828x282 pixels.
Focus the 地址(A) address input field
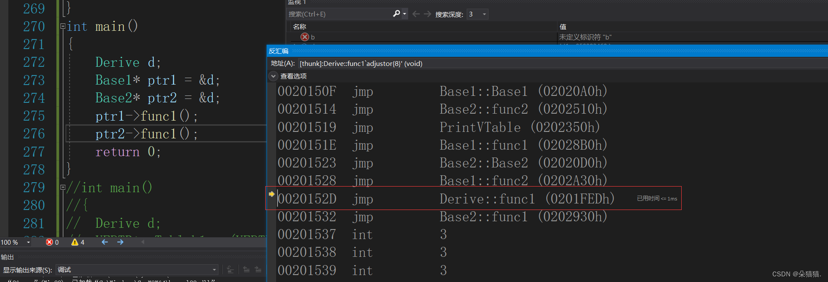pos(563,63)
